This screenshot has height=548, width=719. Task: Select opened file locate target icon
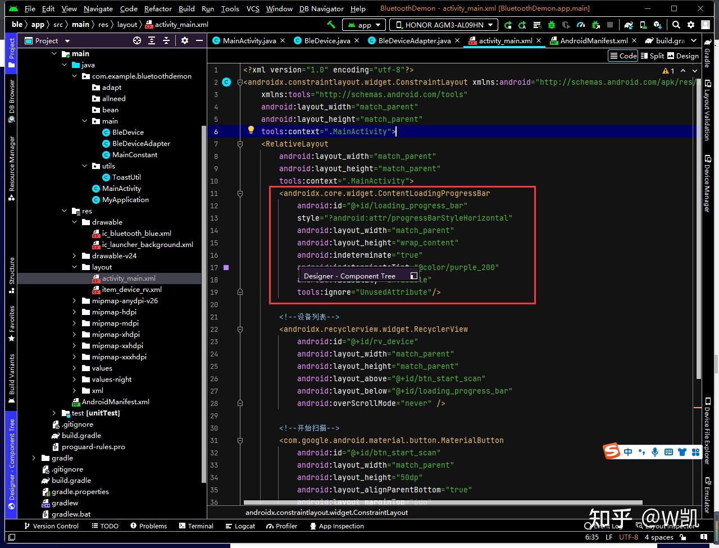point(137,40)
